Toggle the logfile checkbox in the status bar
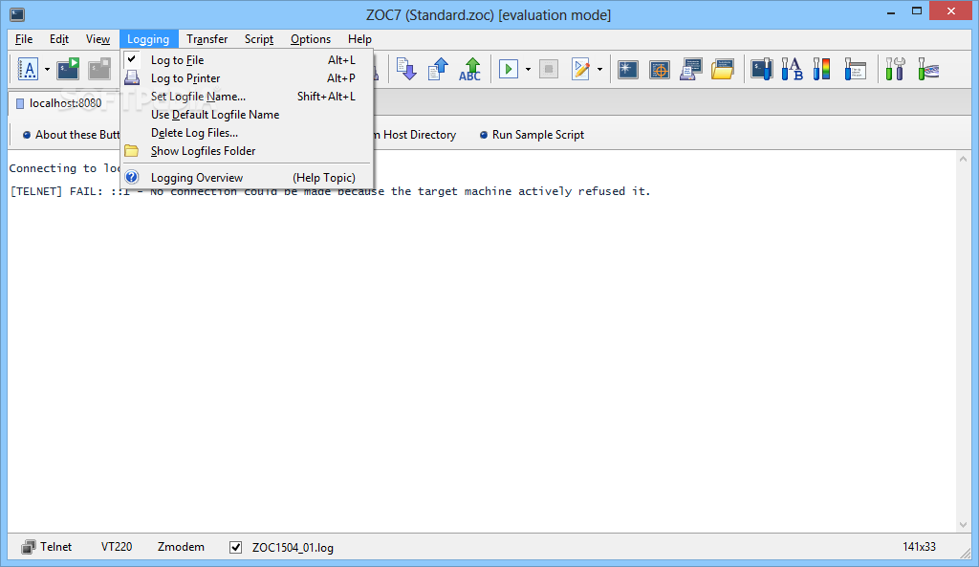This screenshot has height=567, width=979. [x=235, y=548]
